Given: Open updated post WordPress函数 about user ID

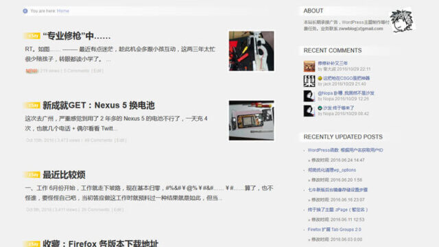Looking at the screenshot, I should tap(345, 150).
